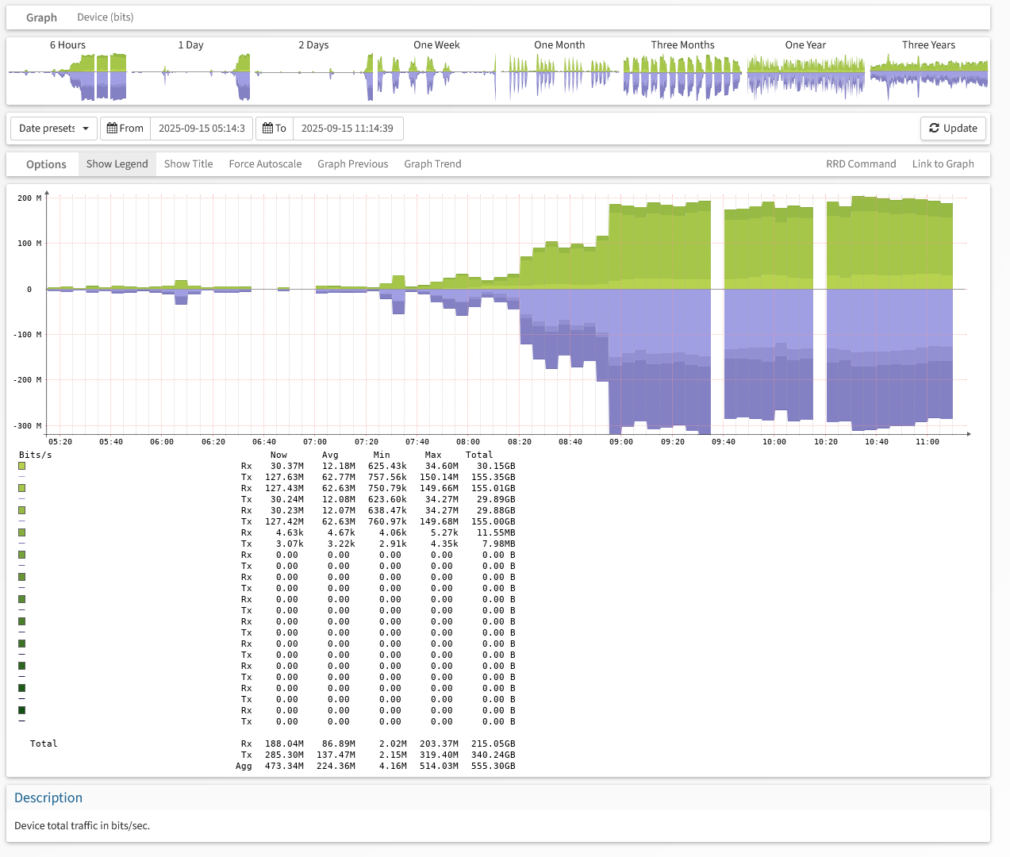Select the Graph tab
The height and width of the screenshot is (857, 1010).
[41, 17]
